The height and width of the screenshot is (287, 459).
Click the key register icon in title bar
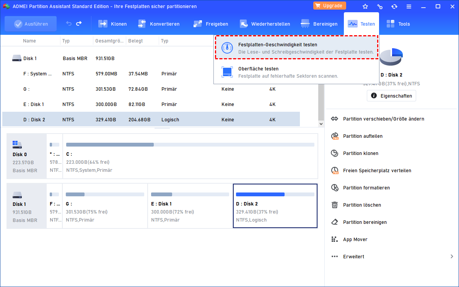point(380,7)
